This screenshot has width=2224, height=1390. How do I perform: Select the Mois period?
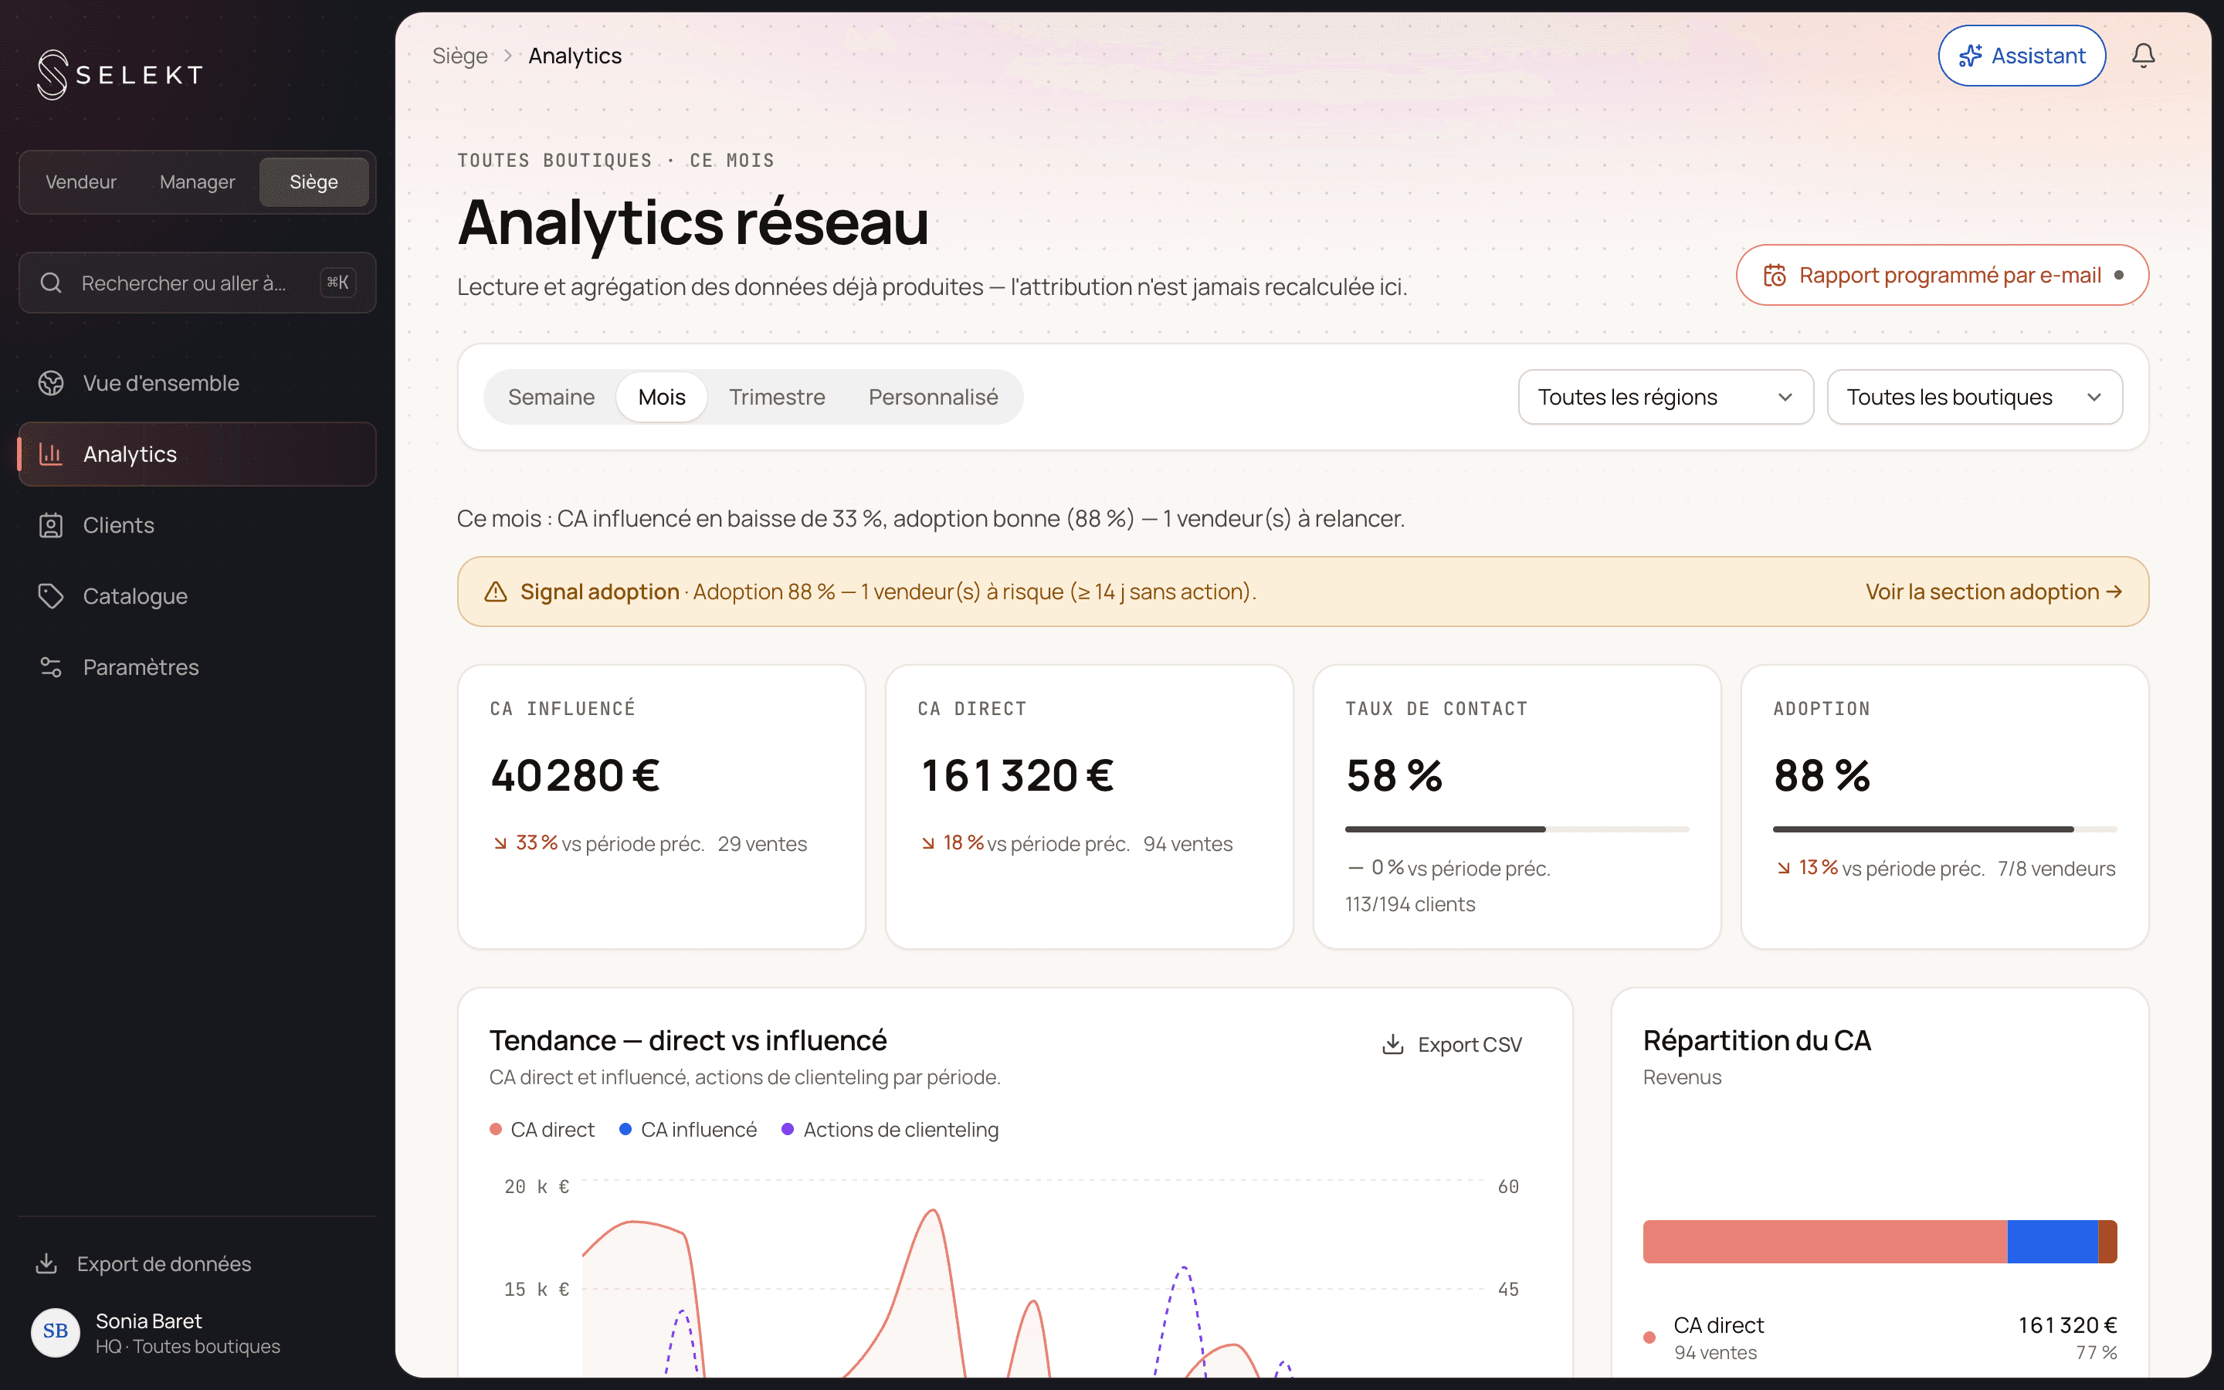click(x=662, y=397)
